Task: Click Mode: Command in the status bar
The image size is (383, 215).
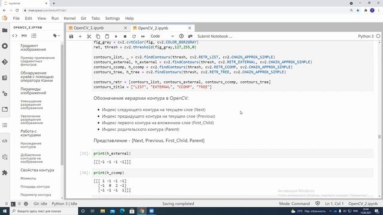Action: point(294,204)
